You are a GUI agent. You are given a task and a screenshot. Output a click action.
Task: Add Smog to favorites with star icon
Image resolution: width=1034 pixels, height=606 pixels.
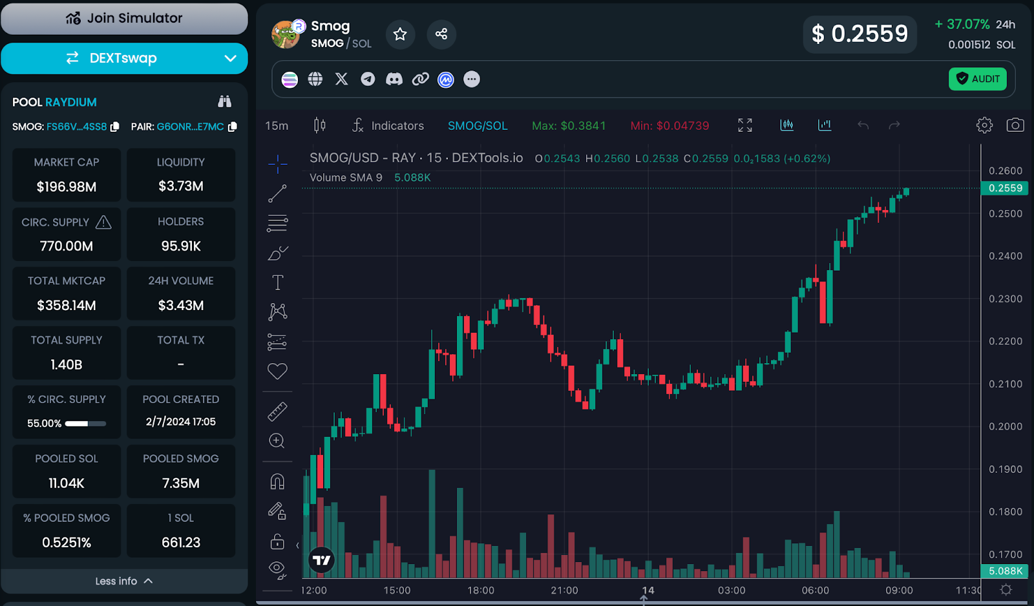click(x=400, y=34)
